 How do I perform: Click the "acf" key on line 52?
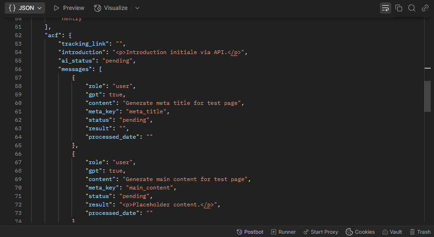click(x=53, y=35)
